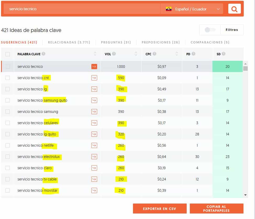Sort by the CPC column arrows
Image resolution: width=255 pixels, height=219 pixels.
tap(177, 54)
